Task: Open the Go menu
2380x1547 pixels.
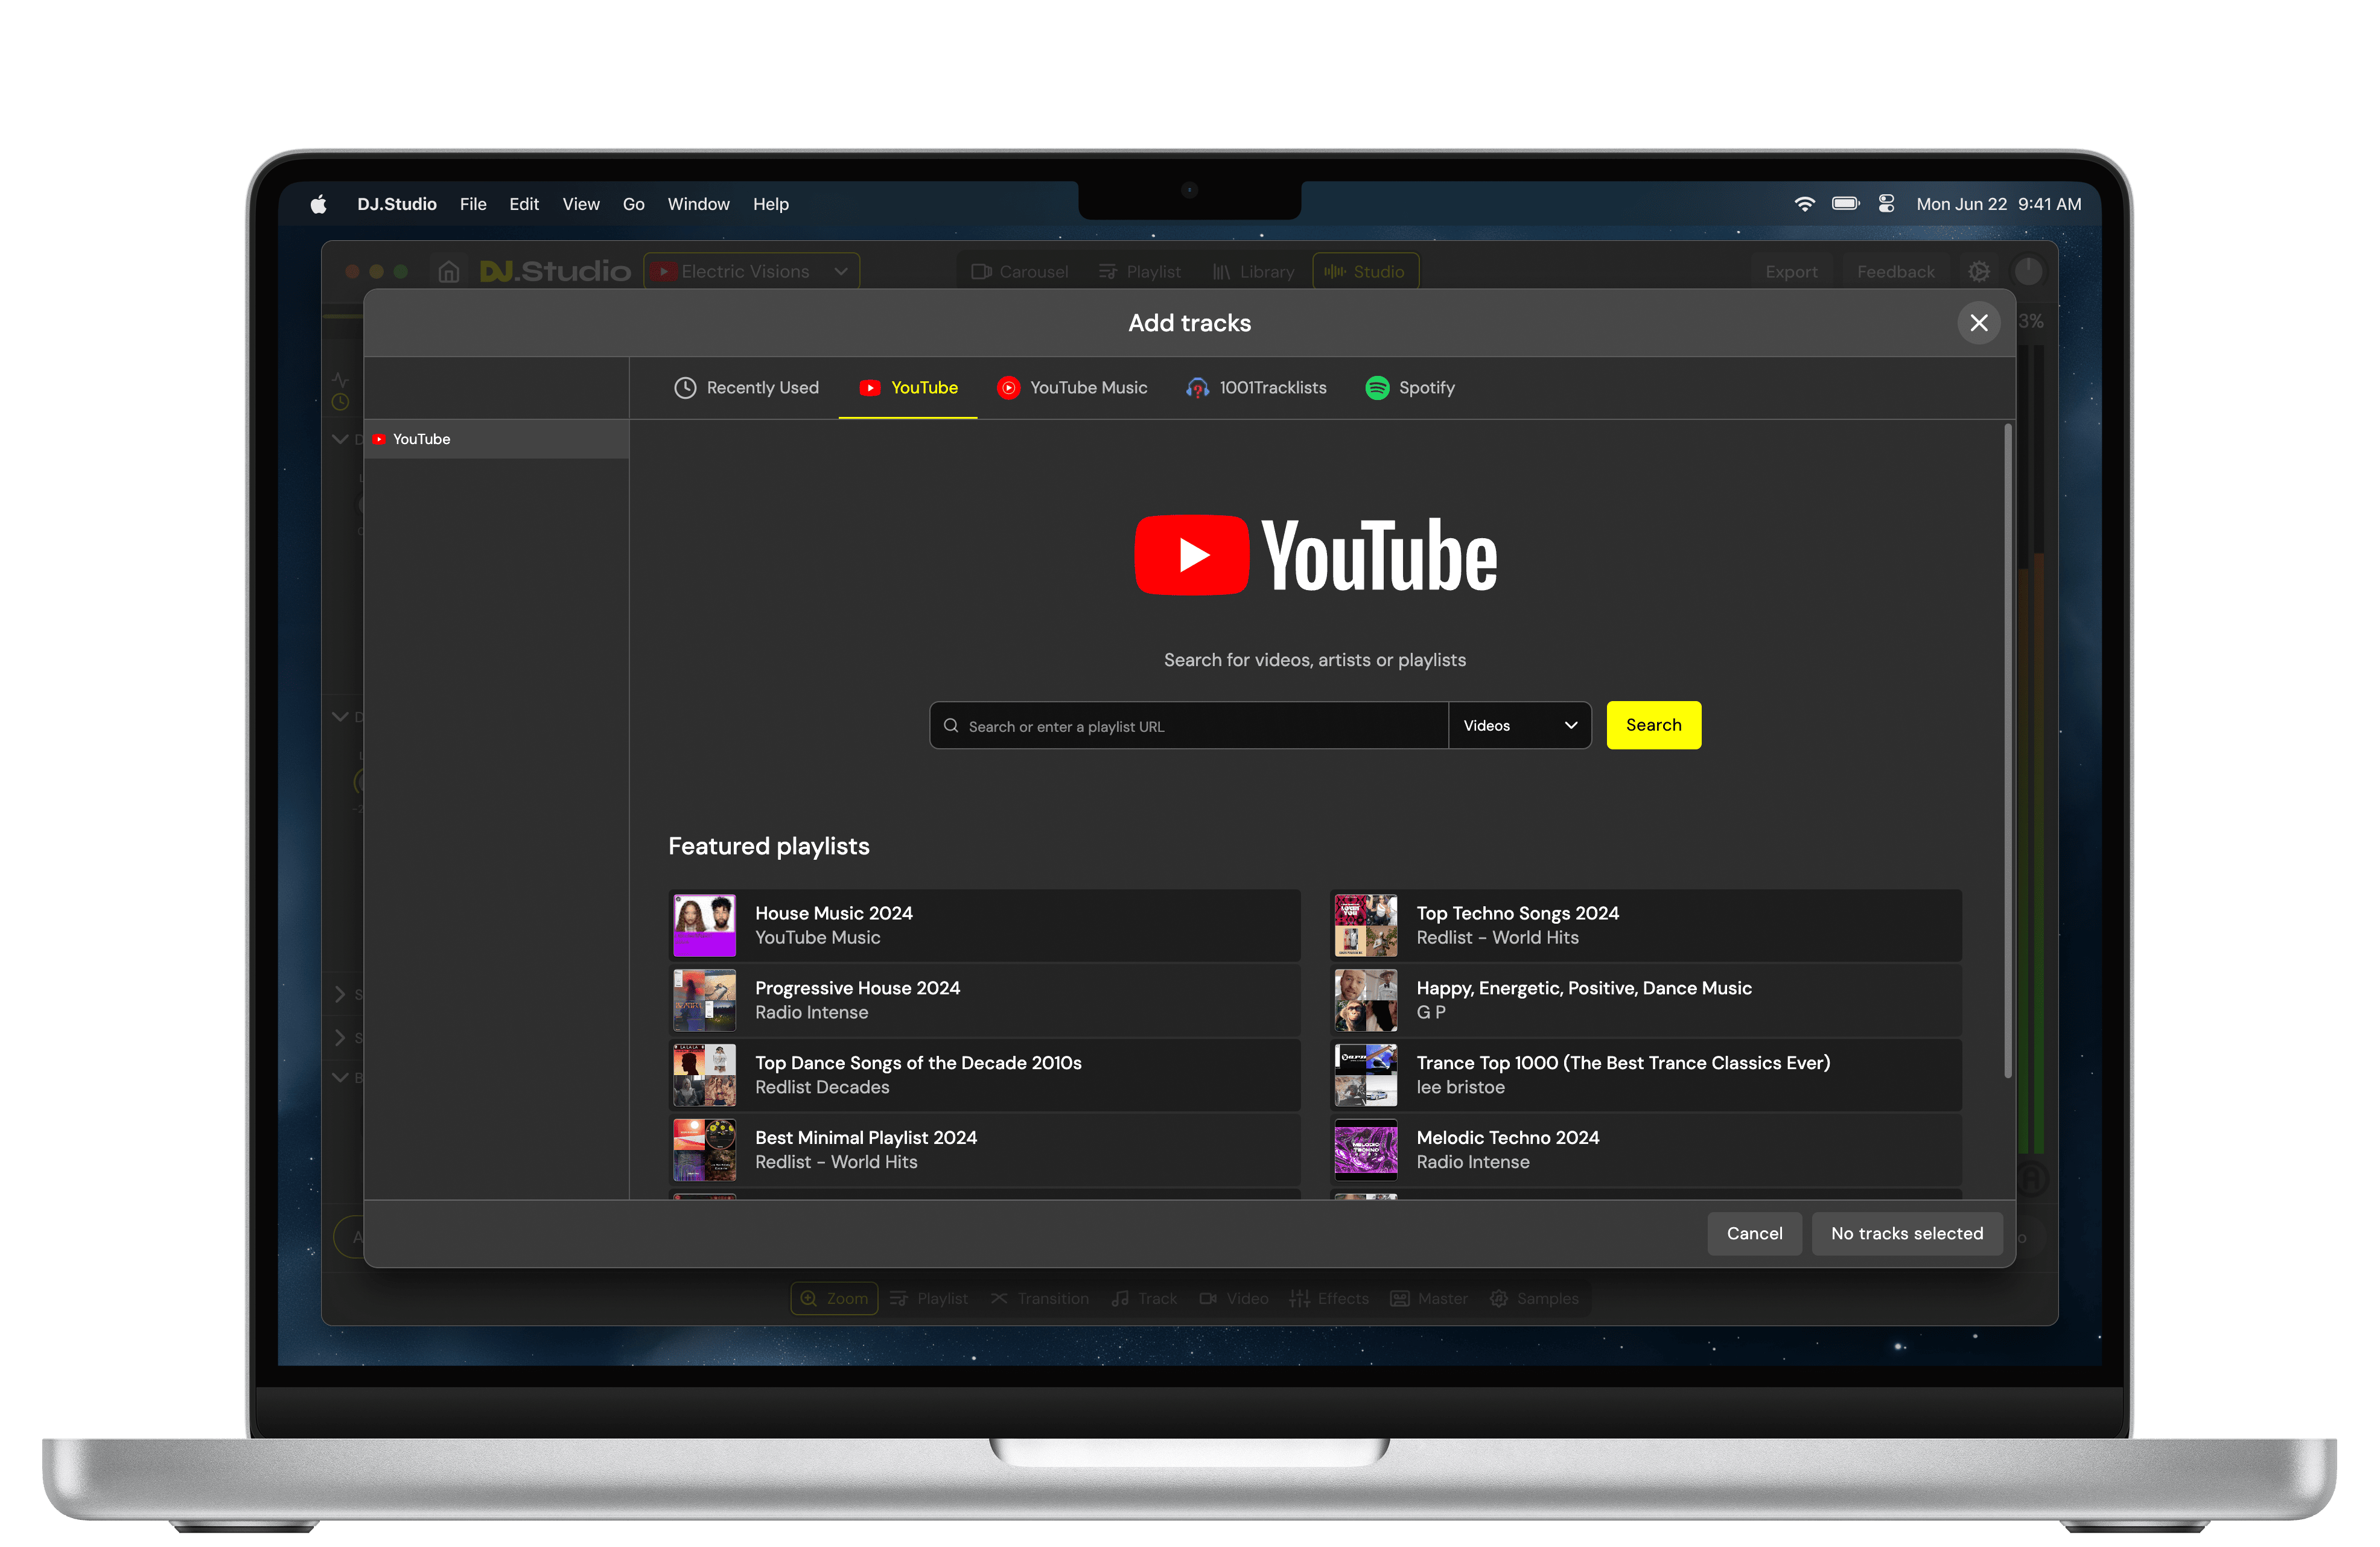Action: click(634, 204)
